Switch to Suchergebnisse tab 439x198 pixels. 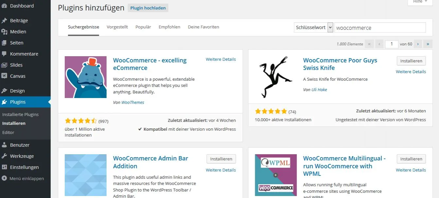pyautogui.click(x=83, y=27)
